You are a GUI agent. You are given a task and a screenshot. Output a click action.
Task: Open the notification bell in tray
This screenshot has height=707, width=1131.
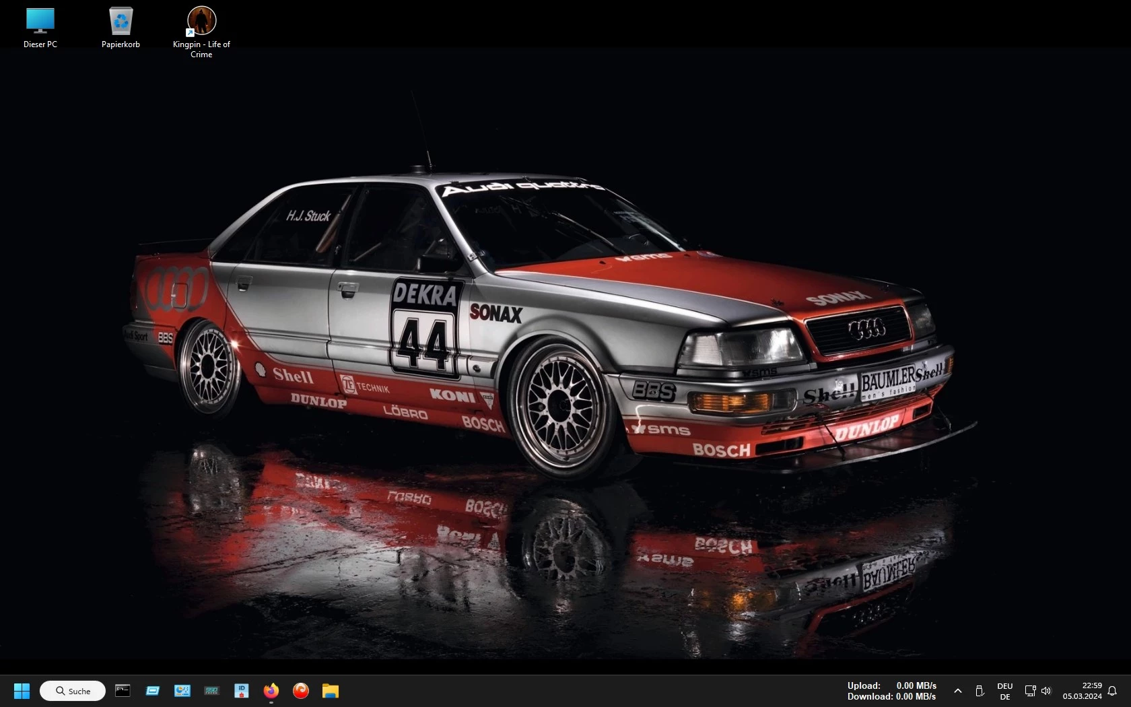1112,691
